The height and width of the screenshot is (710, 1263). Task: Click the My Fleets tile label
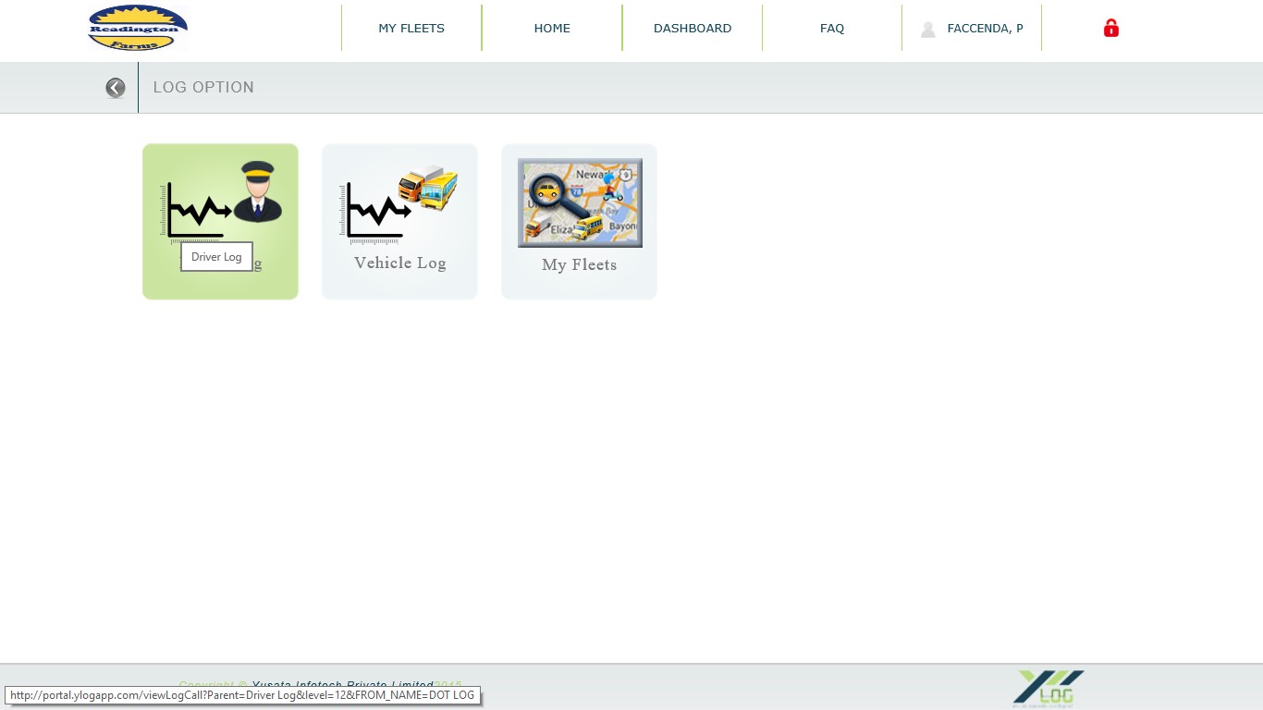(x=579, y=264)
